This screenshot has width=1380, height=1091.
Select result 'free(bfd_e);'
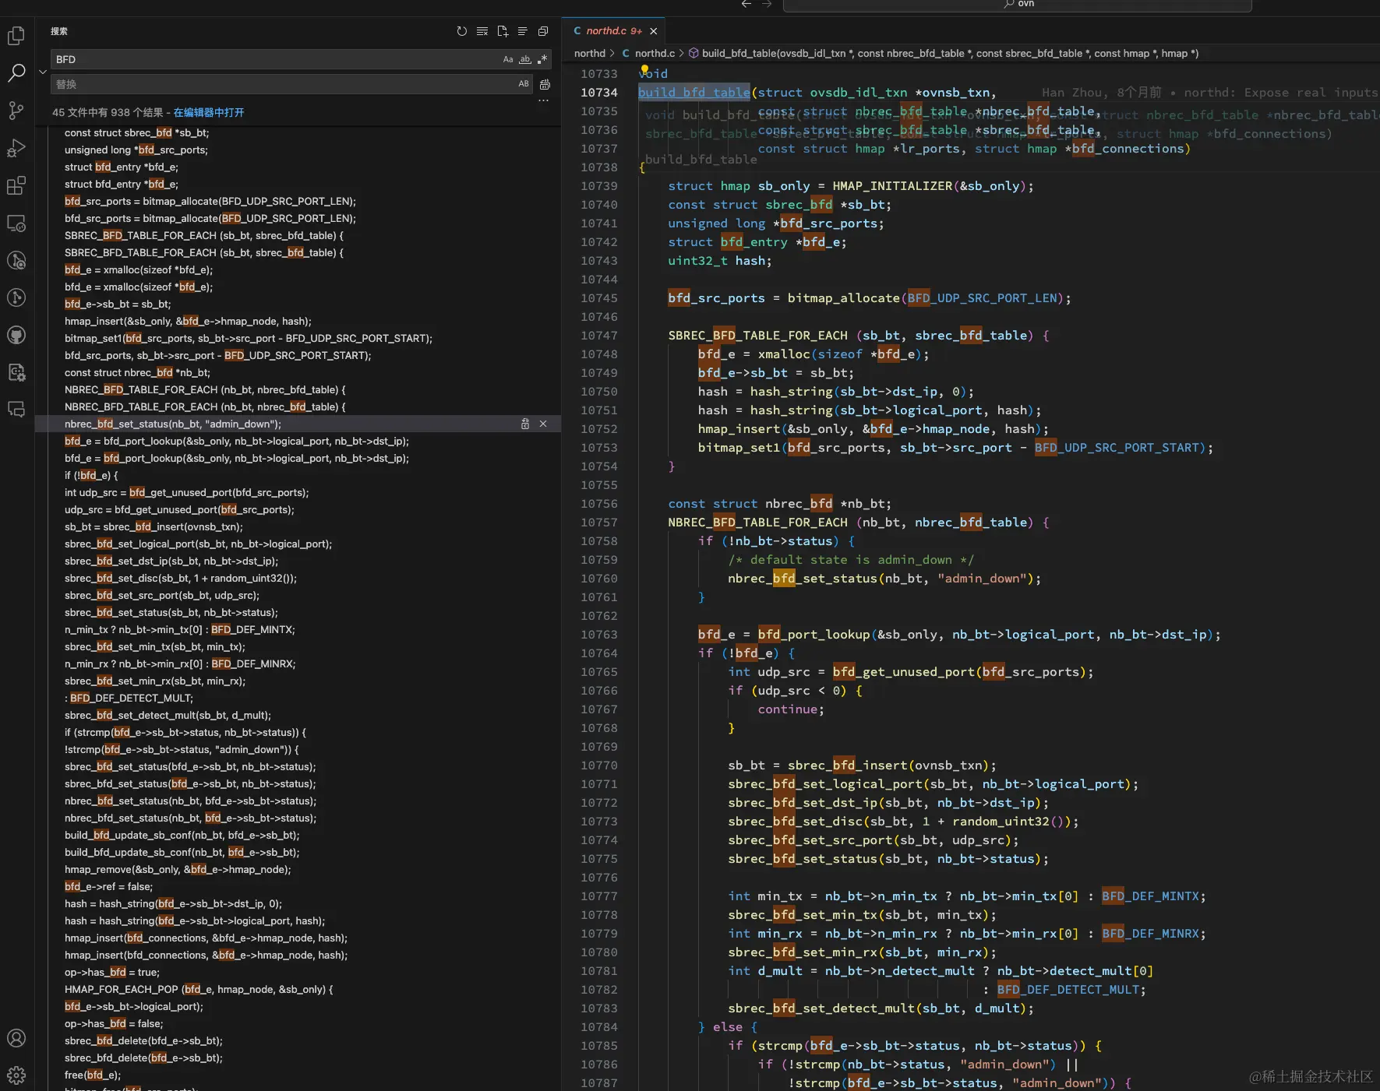(x=93, y=1075)
